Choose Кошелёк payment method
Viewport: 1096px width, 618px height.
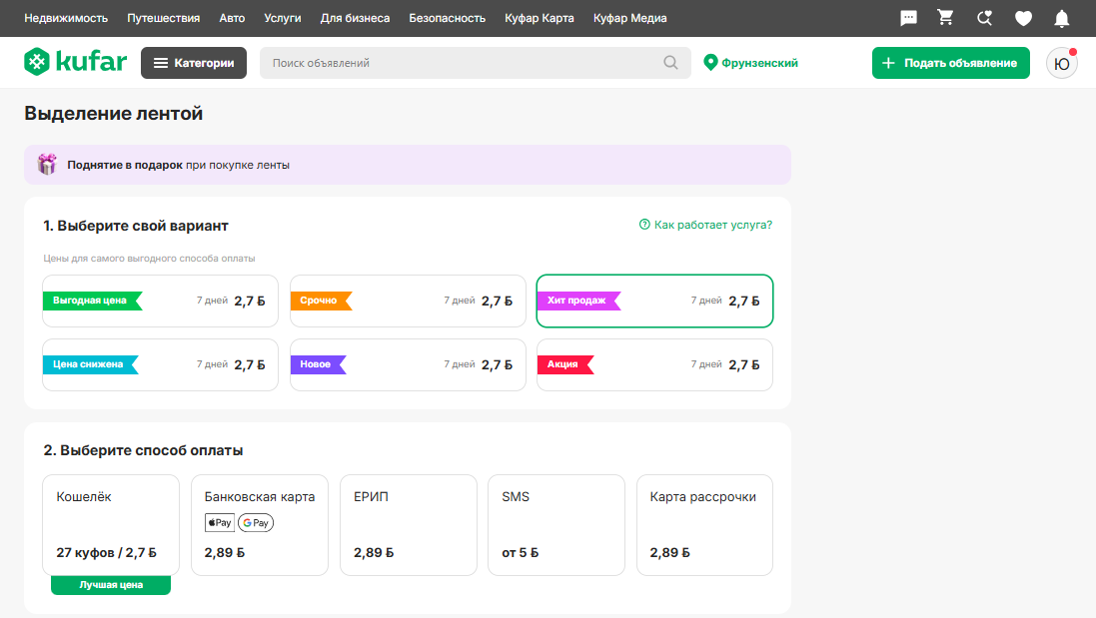[111, 525]
